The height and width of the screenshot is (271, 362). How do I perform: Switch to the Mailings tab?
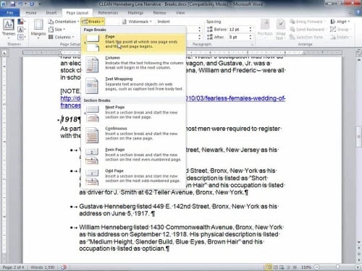(x=135, y=13)
